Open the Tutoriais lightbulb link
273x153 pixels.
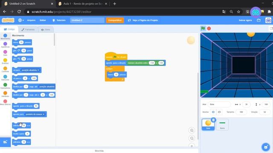click(x=59, y=20)
